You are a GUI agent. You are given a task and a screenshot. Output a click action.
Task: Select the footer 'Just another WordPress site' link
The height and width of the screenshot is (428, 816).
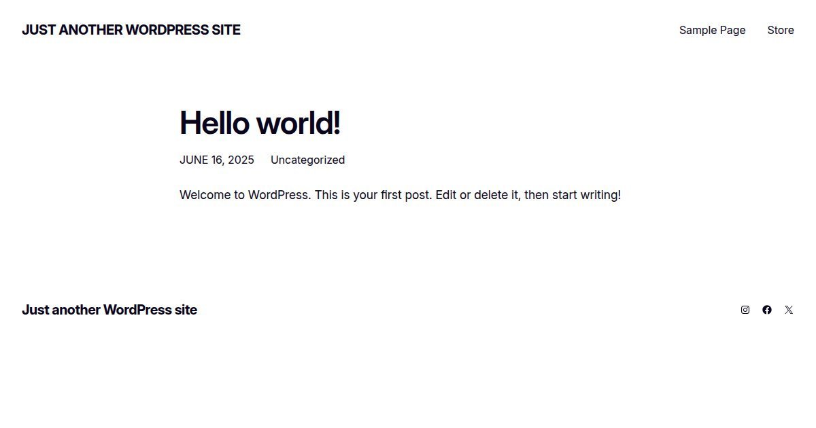pyautogui.click(x=109, y=310)
